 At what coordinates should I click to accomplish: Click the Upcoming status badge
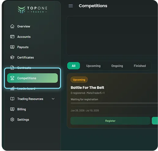[x=79, y=80]
